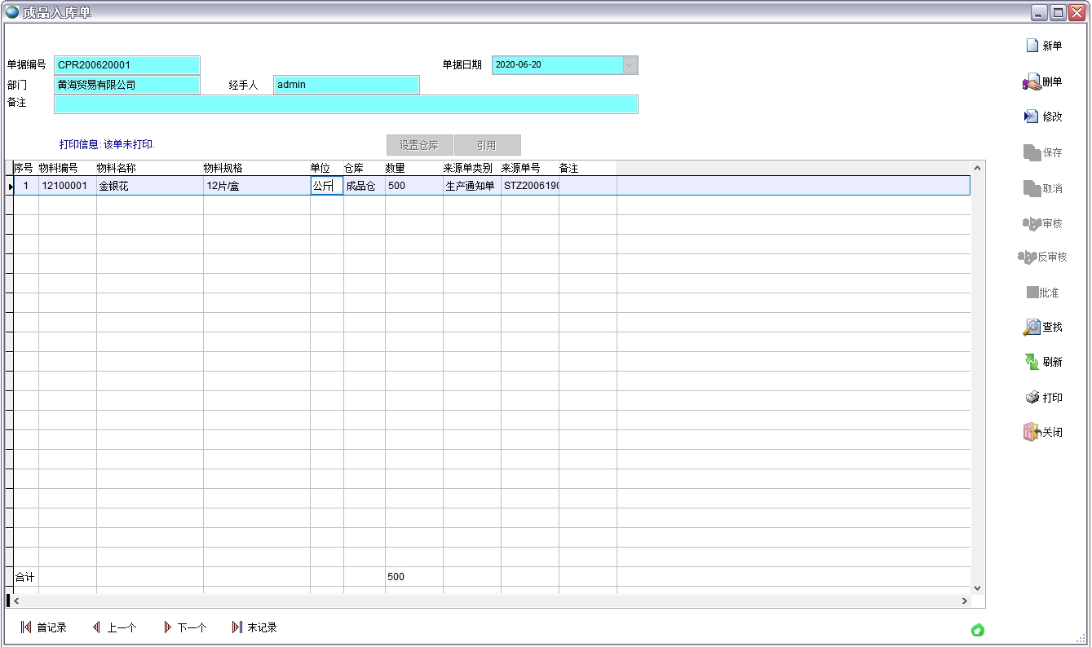Jump to next record (下一个)

pyautogui.click(x=185, y=627)
